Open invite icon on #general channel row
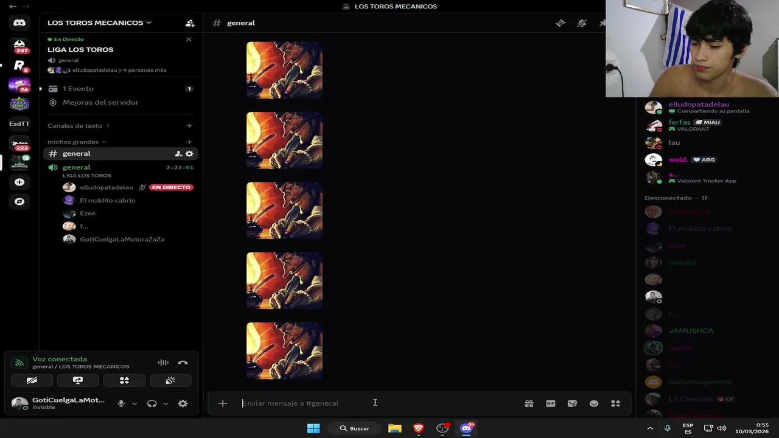 (x=178, y=154)
